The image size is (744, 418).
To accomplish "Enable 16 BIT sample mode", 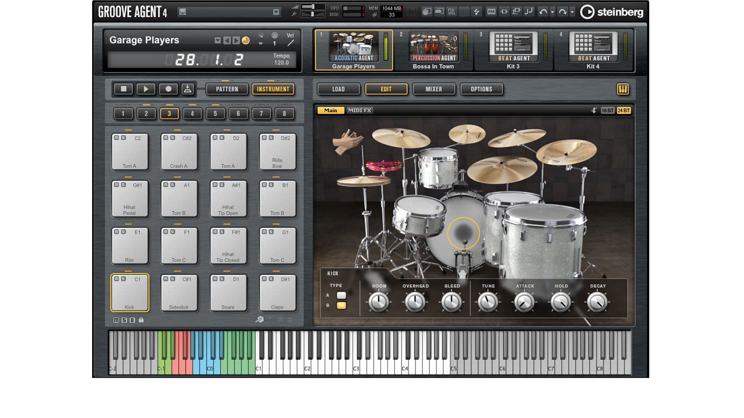I will (608, 111).
